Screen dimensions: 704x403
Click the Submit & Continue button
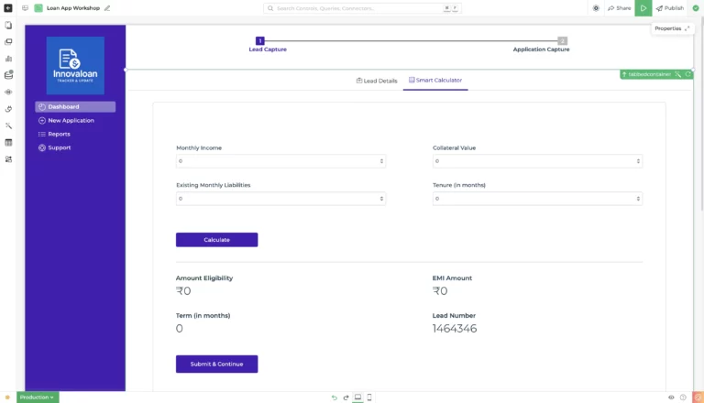tap(216, 364)
